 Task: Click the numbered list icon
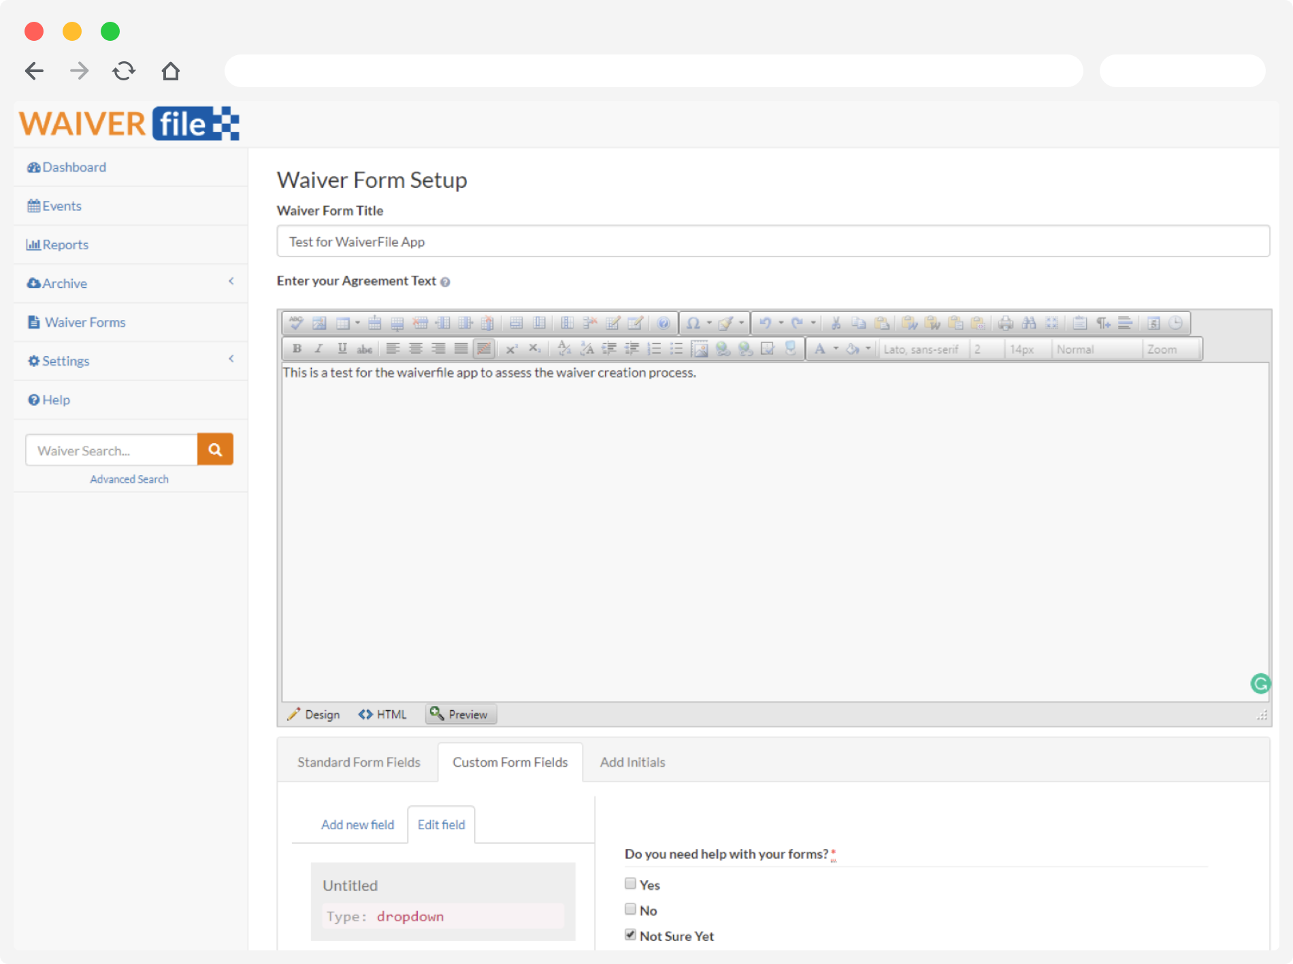654,349
